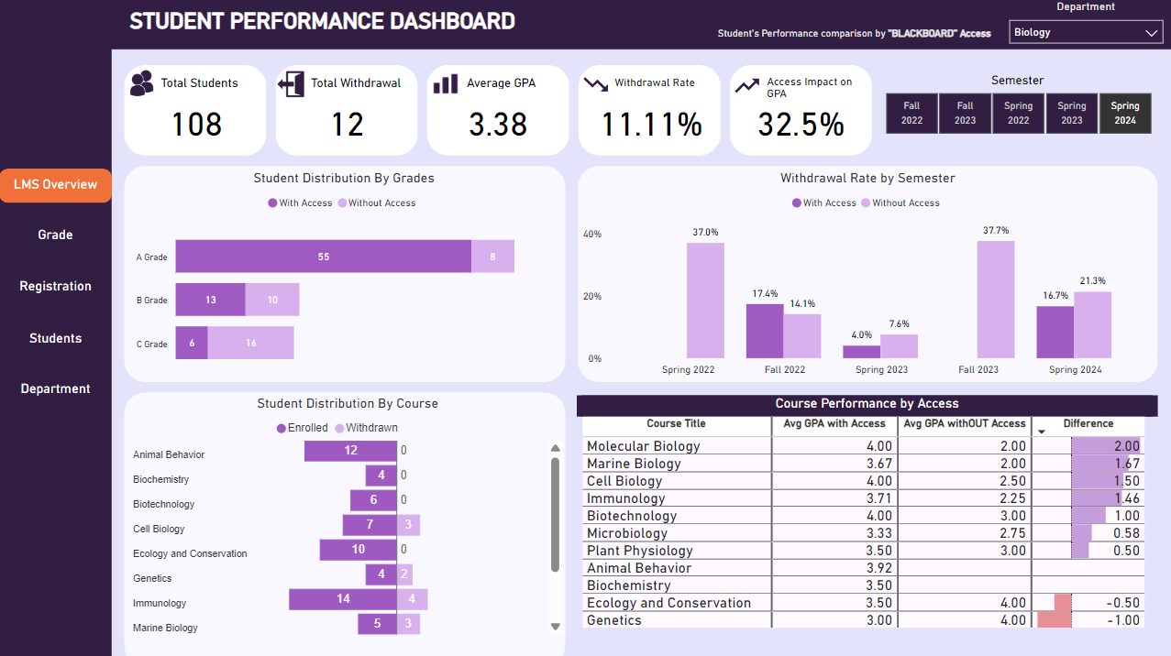Click Without Access legend in withdrawal chart
The image size is (1171, 656).
coord(900,203)
